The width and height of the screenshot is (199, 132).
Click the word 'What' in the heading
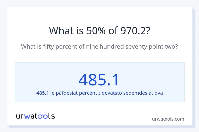click(x=60, y=31)
